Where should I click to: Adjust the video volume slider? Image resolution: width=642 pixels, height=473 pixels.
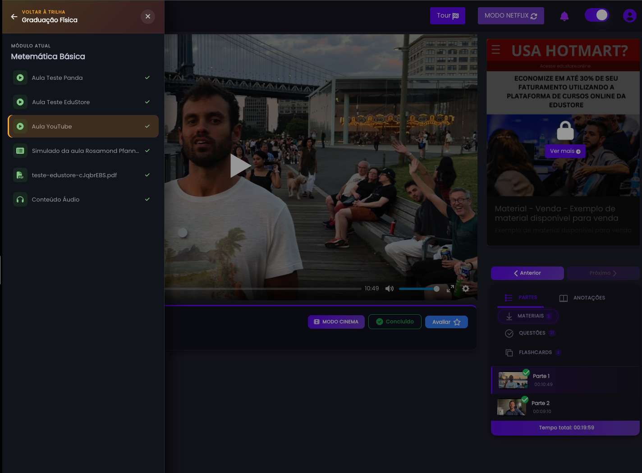pyautogui.click(x=419, y=289)
